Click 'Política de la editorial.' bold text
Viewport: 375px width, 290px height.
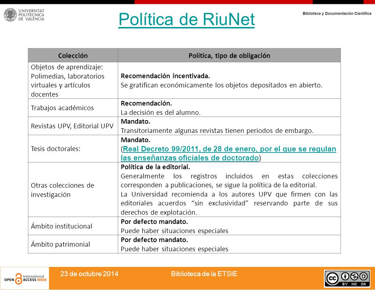(x=155, y=167)
